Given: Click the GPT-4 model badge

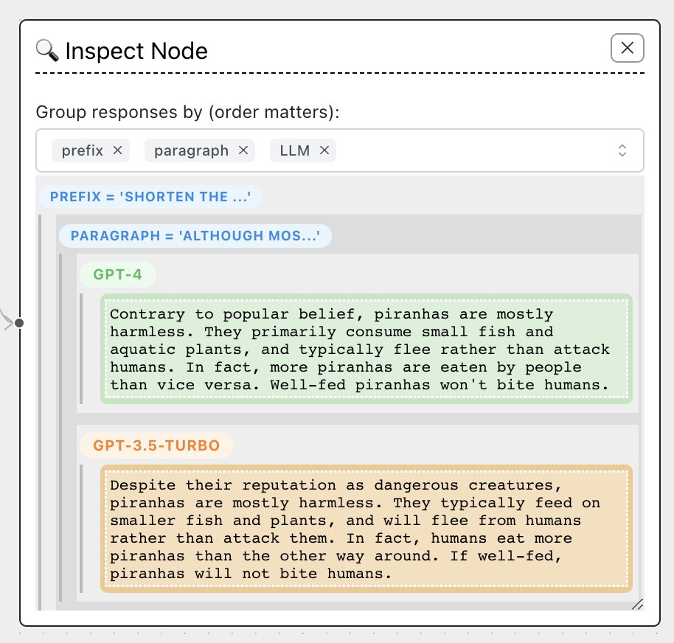Looking at the screenshot, I should point(118,274).
